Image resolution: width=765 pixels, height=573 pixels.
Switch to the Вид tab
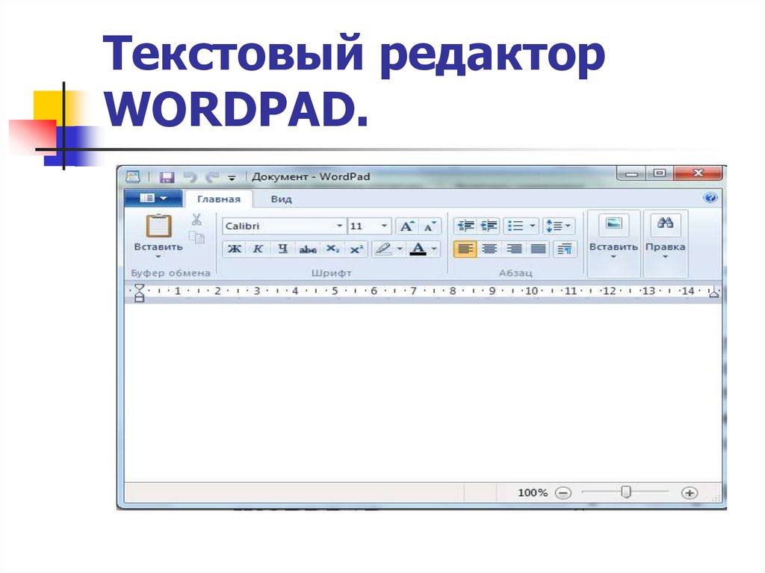(x=281, y=199)
